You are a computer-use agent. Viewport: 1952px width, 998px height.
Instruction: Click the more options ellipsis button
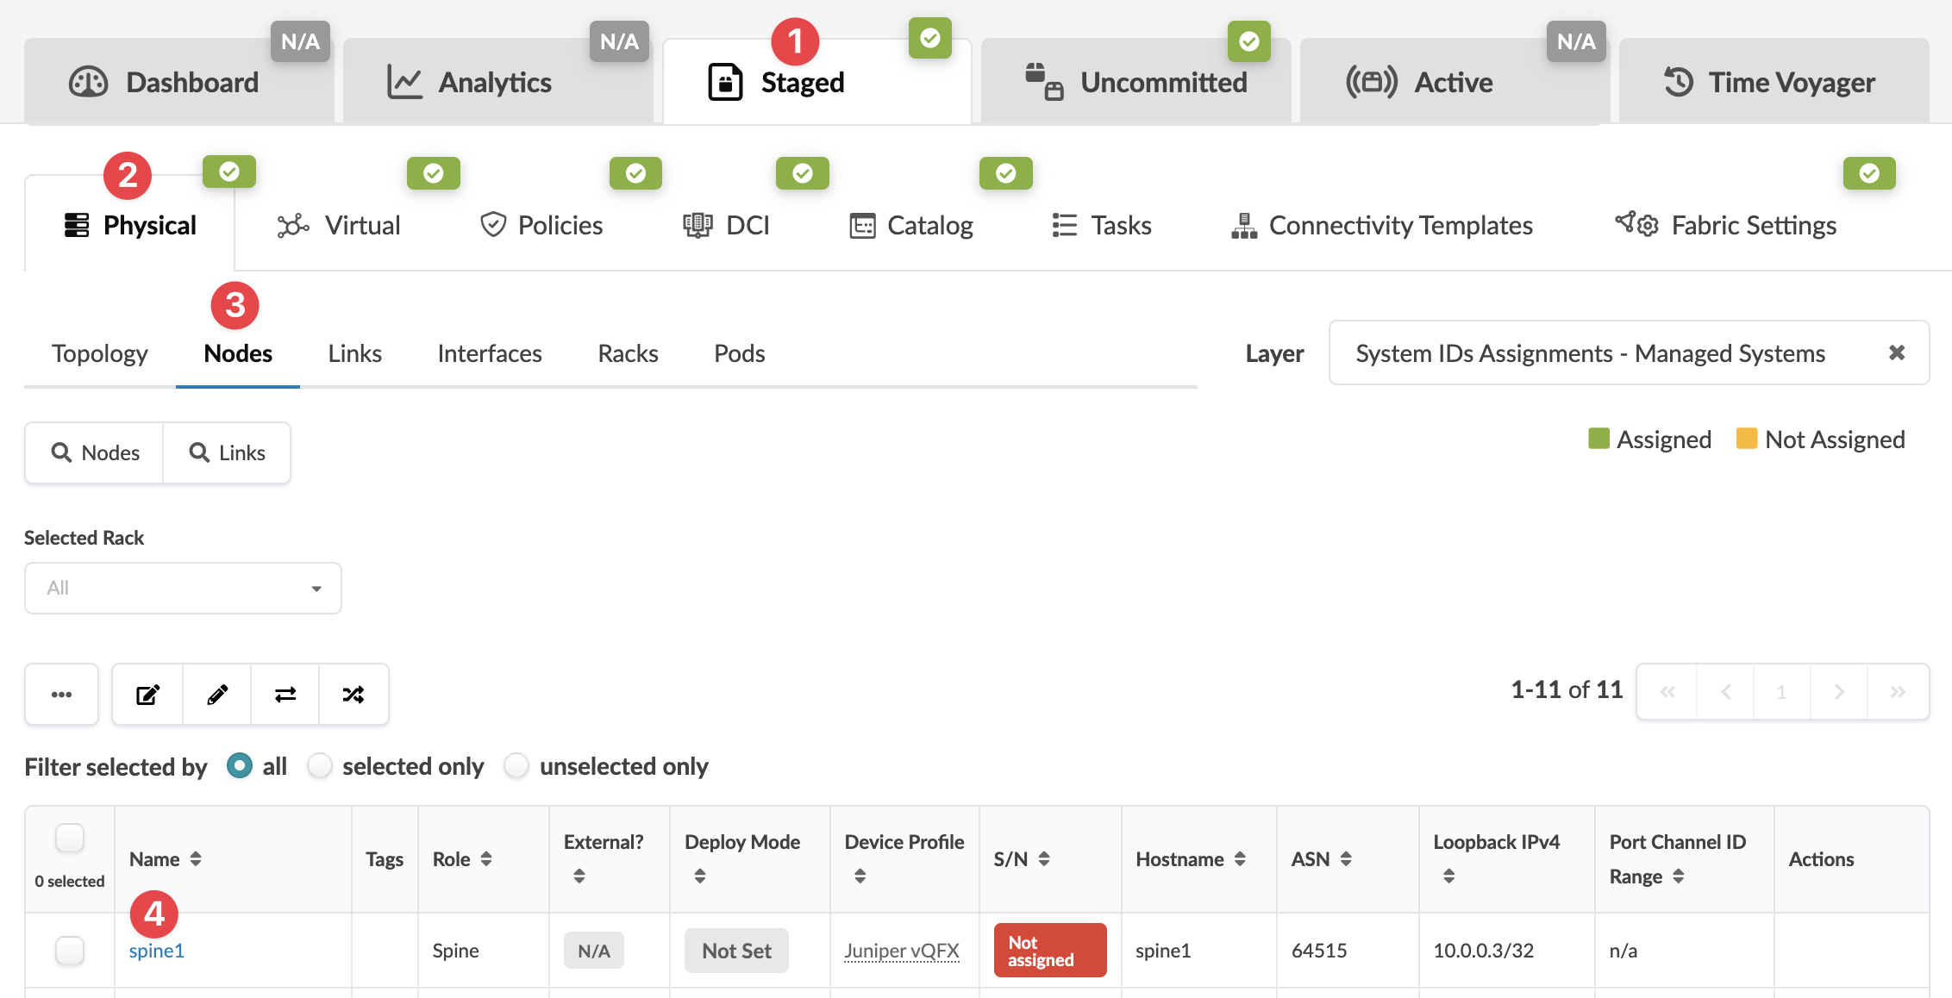(61, 694)
